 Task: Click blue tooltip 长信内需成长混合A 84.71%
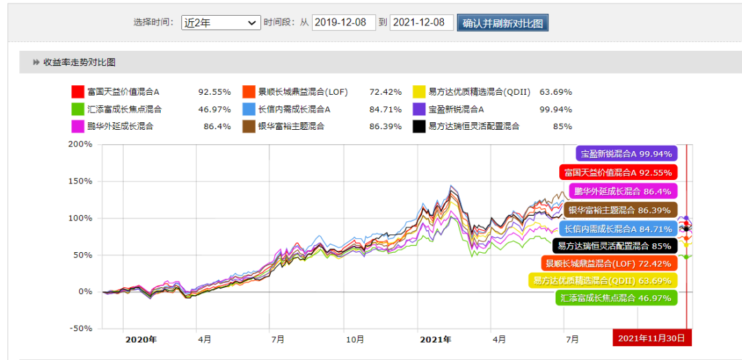(619, 229)
